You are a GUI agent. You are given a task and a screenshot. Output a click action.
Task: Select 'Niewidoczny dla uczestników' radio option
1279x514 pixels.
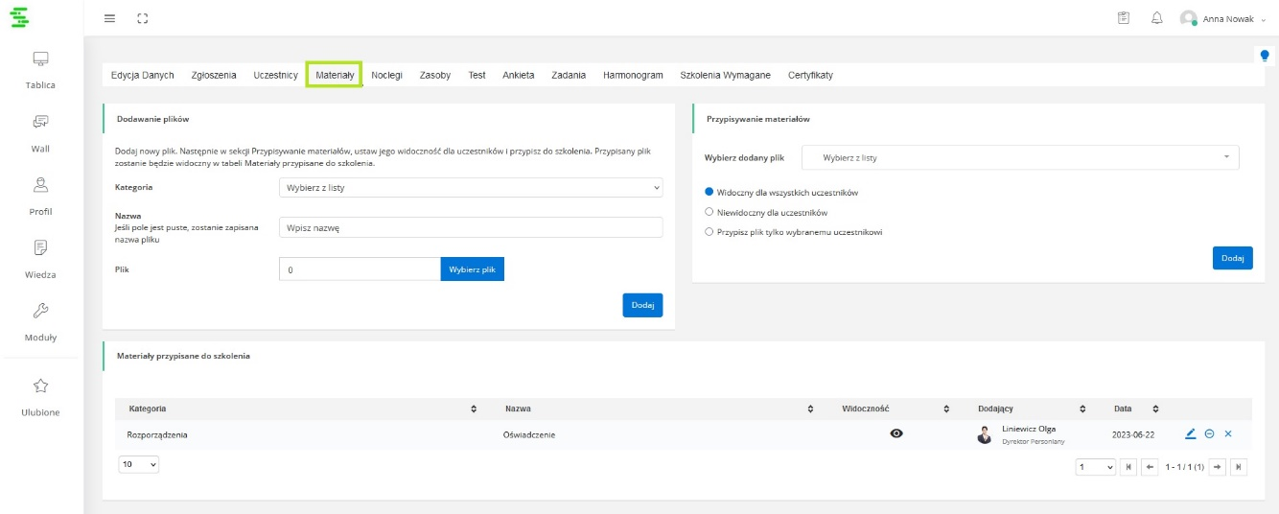(x=709, y=212)
